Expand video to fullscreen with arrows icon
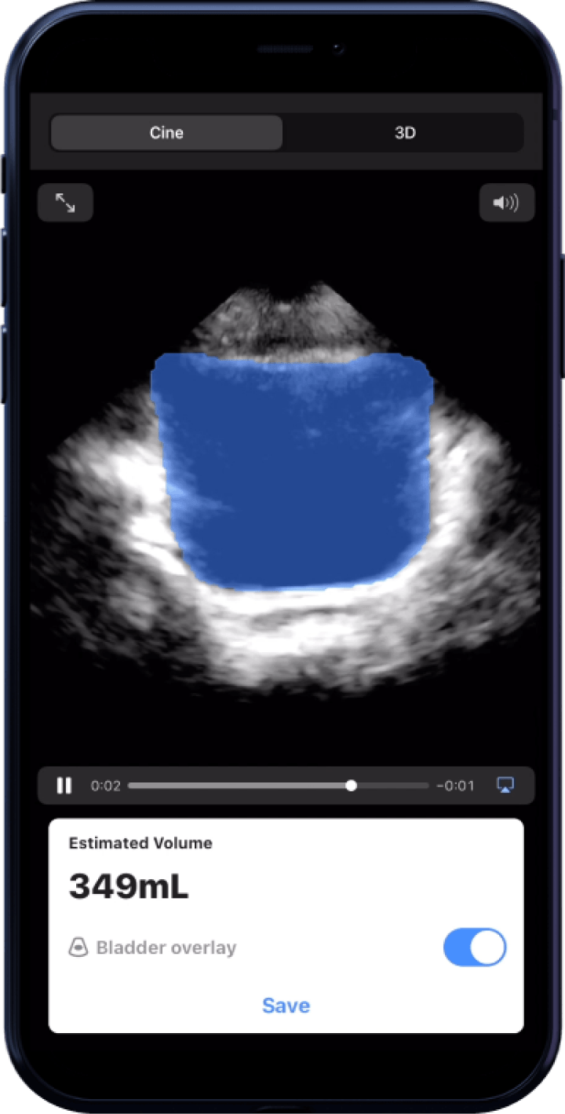The image size is (565, 1114). click(65, 203)
